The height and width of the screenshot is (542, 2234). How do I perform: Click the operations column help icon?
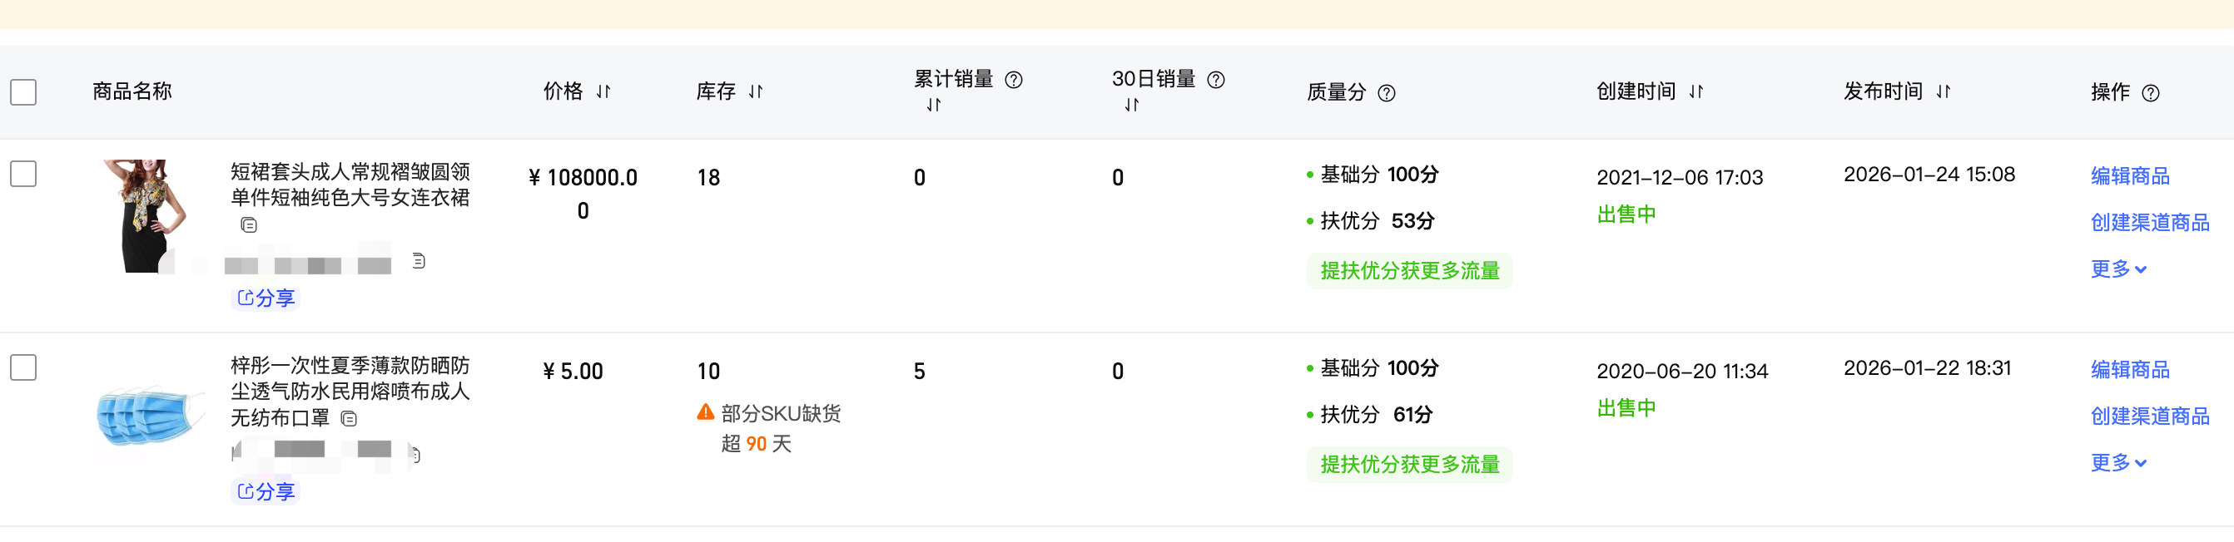(2151, 93)
